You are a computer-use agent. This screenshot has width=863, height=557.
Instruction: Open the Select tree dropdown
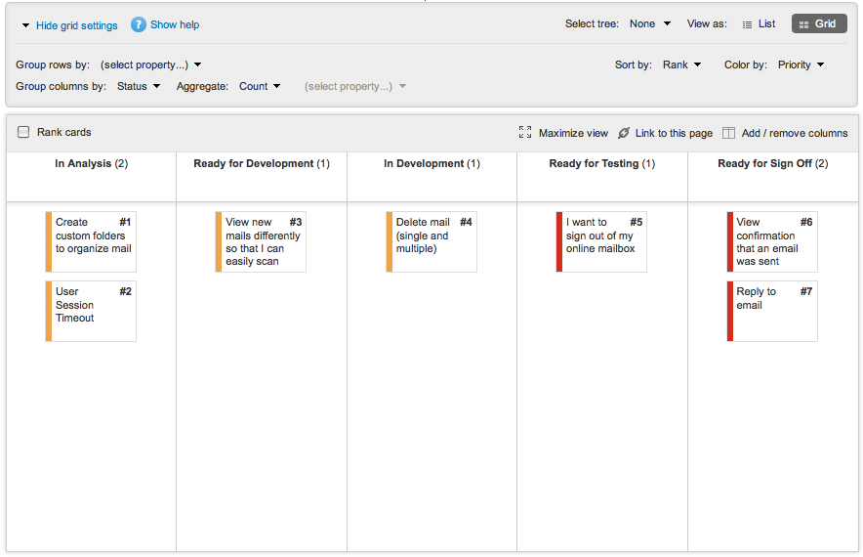pos(650,24)
